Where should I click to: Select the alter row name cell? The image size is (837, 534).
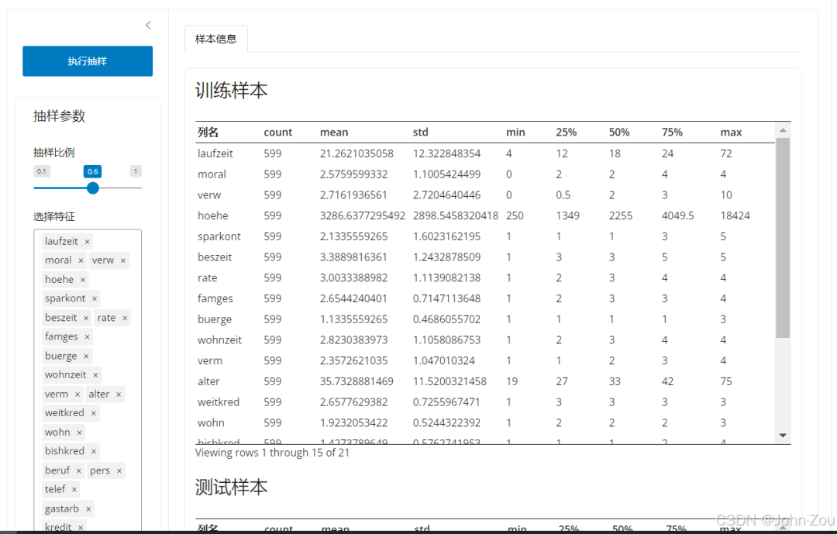pos(208,381)
